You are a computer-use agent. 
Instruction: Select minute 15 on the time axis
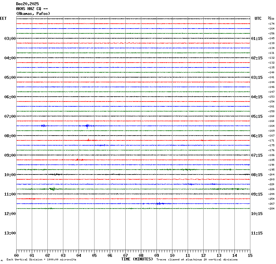click(x=250, y=256)
